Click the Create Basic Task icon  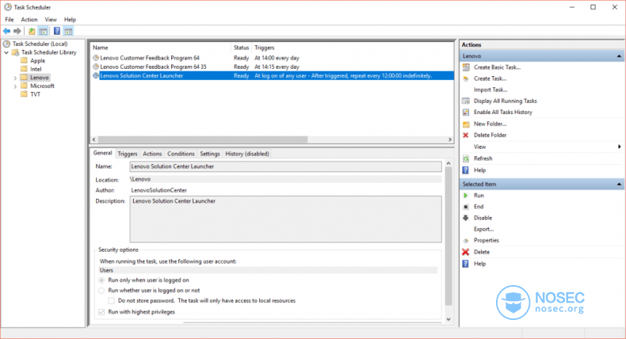click(466, 67)
